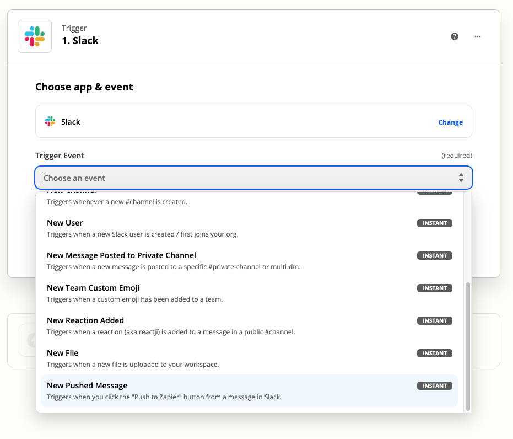Click the INSTANT badge beside New Reaction Added

pos(435,321)
